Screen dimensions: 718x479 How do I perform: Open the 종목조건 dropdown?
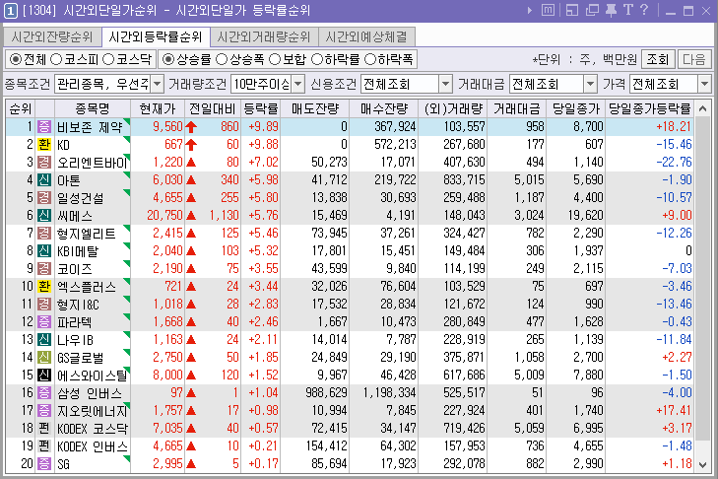point(158,84)
